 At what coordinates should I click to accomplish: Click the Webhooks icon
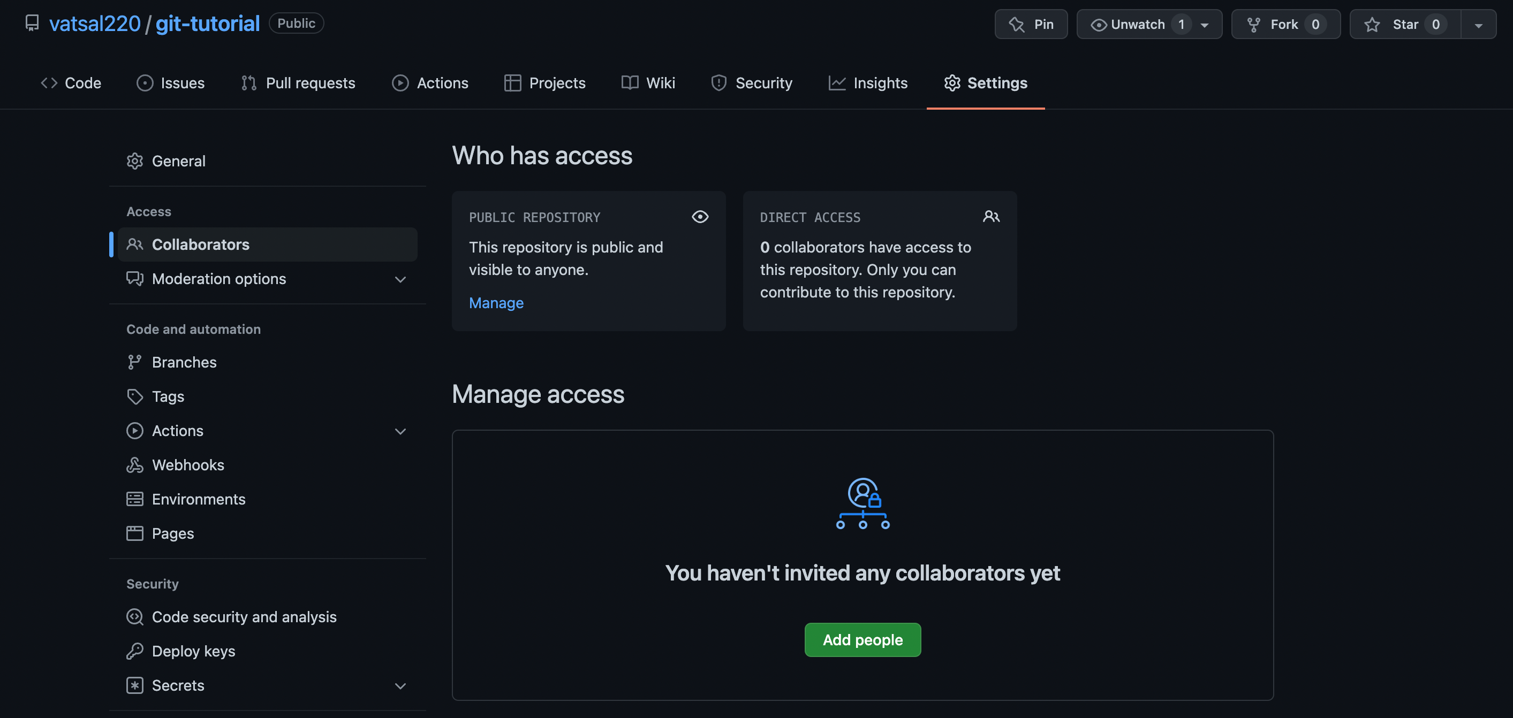(135, 465)
